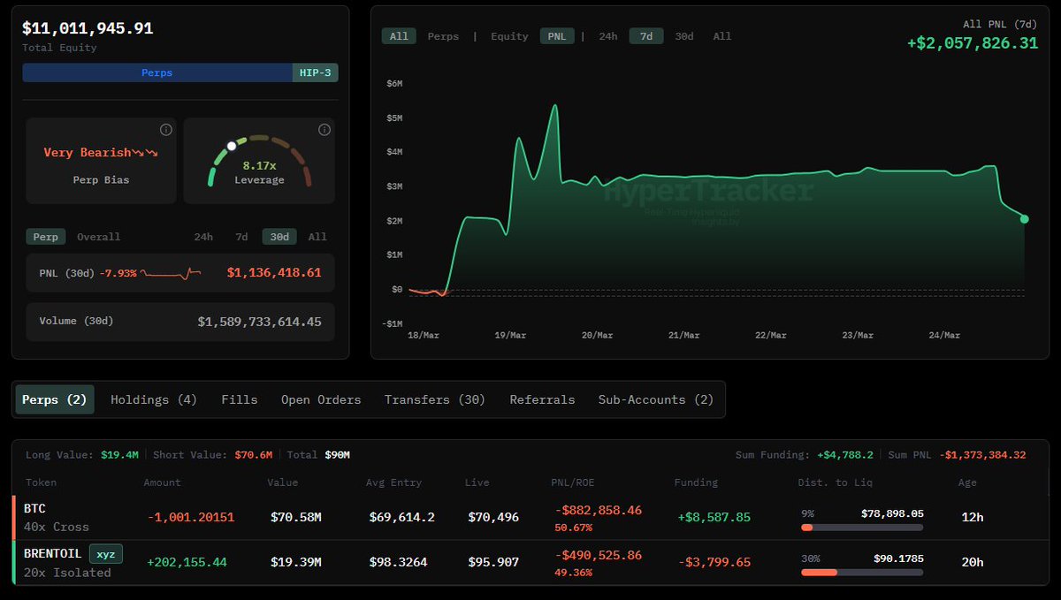Select the All PNL time range

click(x=721, y=36)
